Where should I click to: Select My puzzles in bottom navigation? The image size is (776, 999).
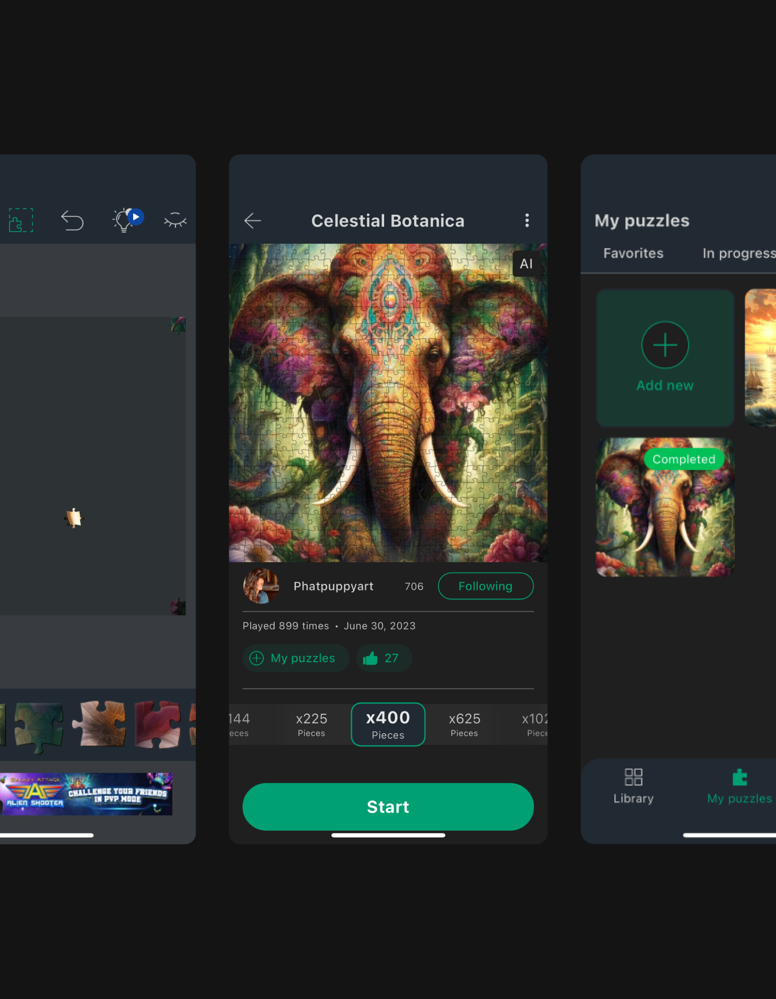[739, 786]
